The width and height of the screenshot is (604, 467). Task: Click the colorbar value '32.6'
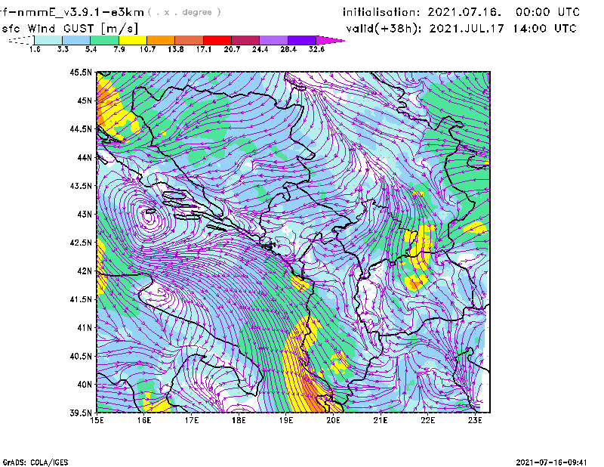pos(316,49)
